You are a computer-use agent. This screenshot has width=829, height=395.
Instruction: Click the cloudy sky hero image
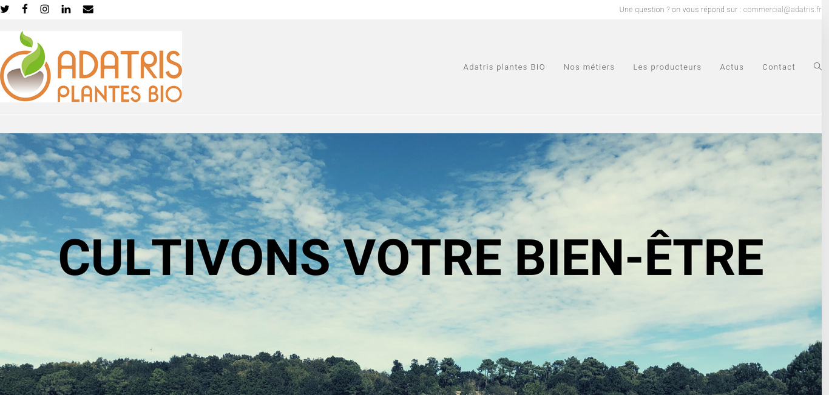click(411, 182)
